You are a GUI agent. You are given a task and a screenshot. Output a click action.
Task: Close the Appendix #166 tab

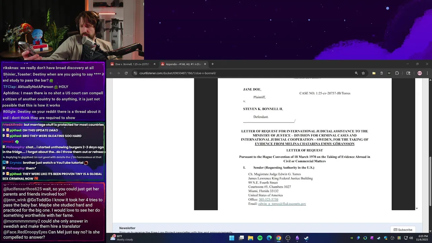pos(205,64)
